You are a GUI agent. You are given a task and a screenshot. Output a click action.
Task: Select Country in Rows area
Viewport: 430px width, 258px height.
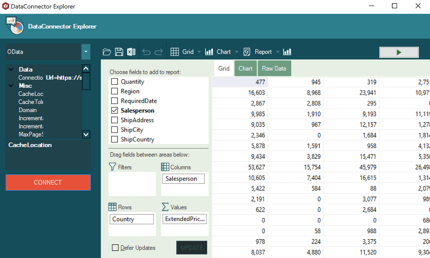pos(132,219)
